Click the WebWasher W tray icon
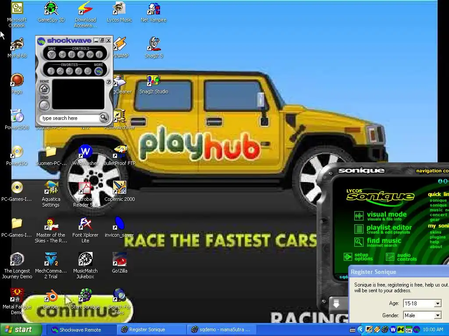 tap(393, 330)
